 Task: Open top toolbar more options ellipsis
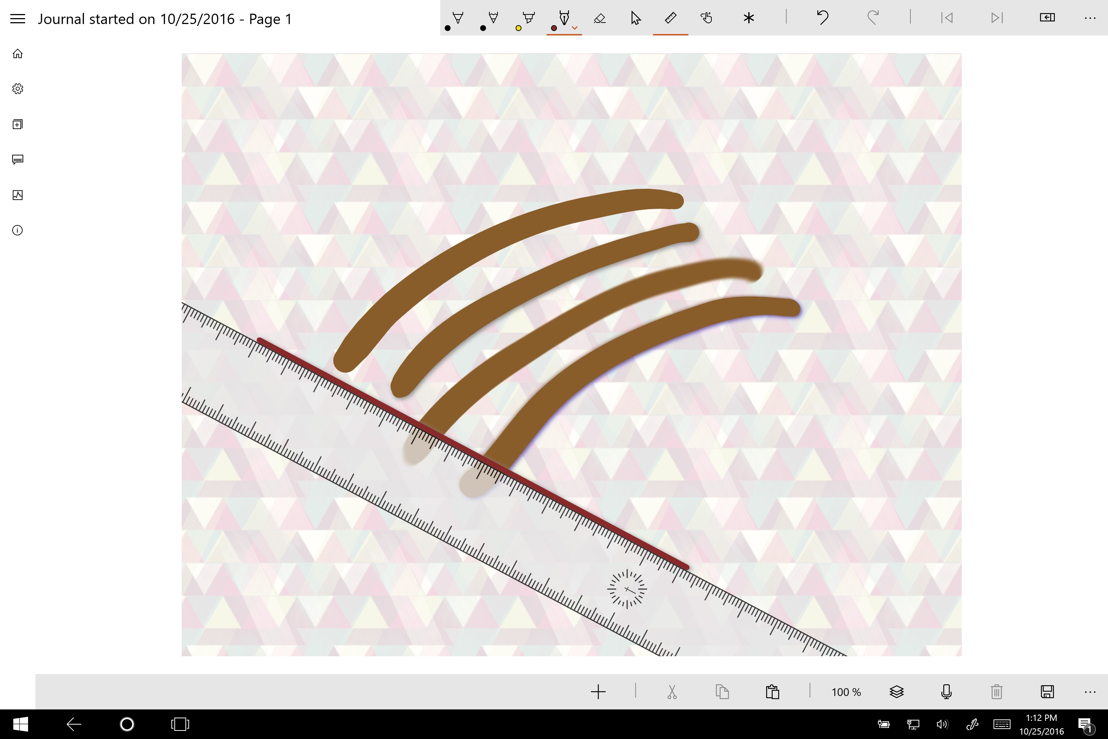(1090, 18)
